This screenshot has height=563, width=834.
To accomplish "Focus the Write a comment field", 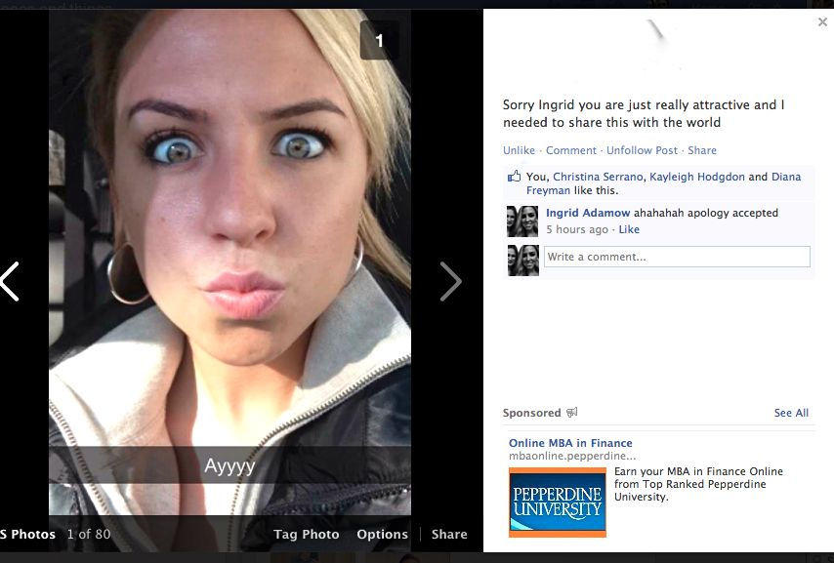I will [x=677, y=257].
